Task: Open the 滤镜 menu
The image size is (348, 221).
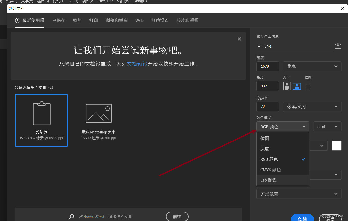Action: point(58,1)
